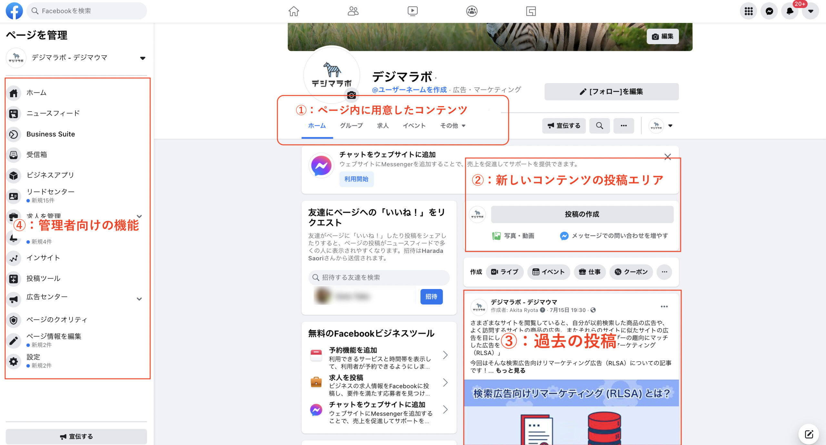Screen dimensions: 826x445
Task: Open ページ情報を編集 in the sidebar
Action: point(76,341)
